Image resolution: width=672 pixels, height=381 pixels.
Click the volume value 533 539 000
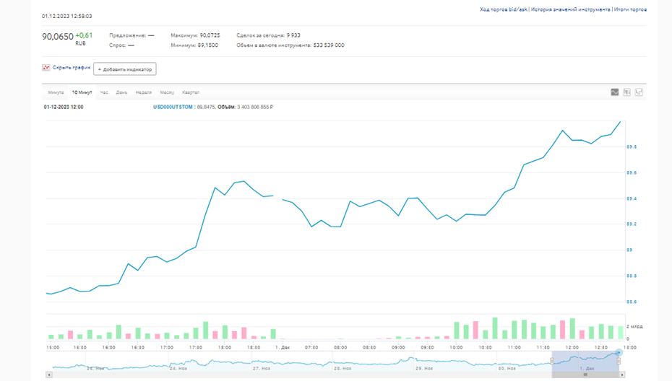tap(329, 45)
